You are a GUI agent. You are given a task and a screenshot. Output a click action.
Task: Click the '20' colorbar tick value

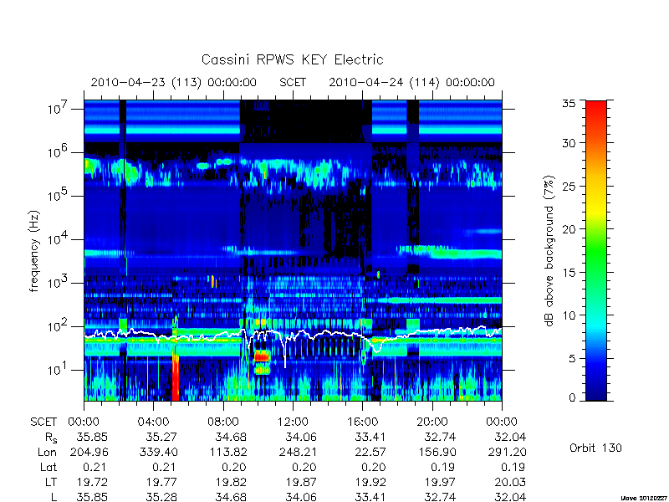[x=569, y=229]
